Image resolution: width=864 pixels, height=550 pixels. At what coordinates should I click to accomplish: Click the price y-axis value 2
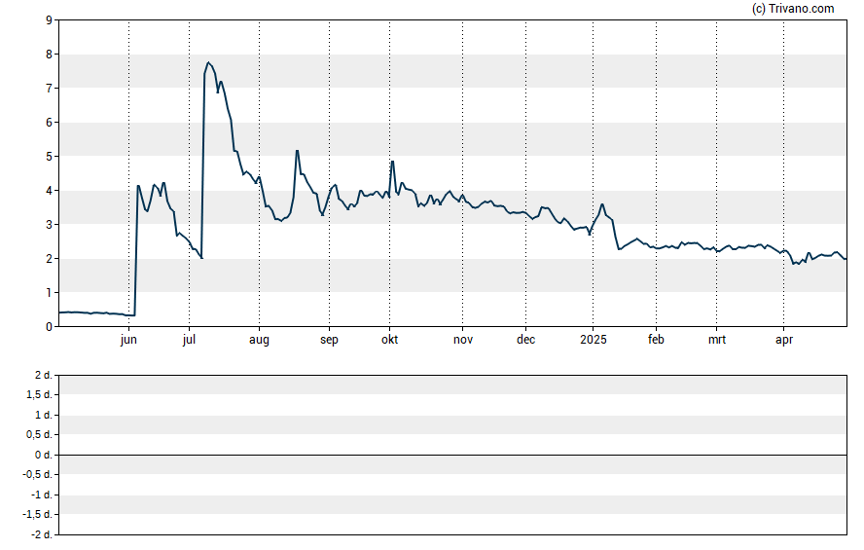click(x=49, y=259)
